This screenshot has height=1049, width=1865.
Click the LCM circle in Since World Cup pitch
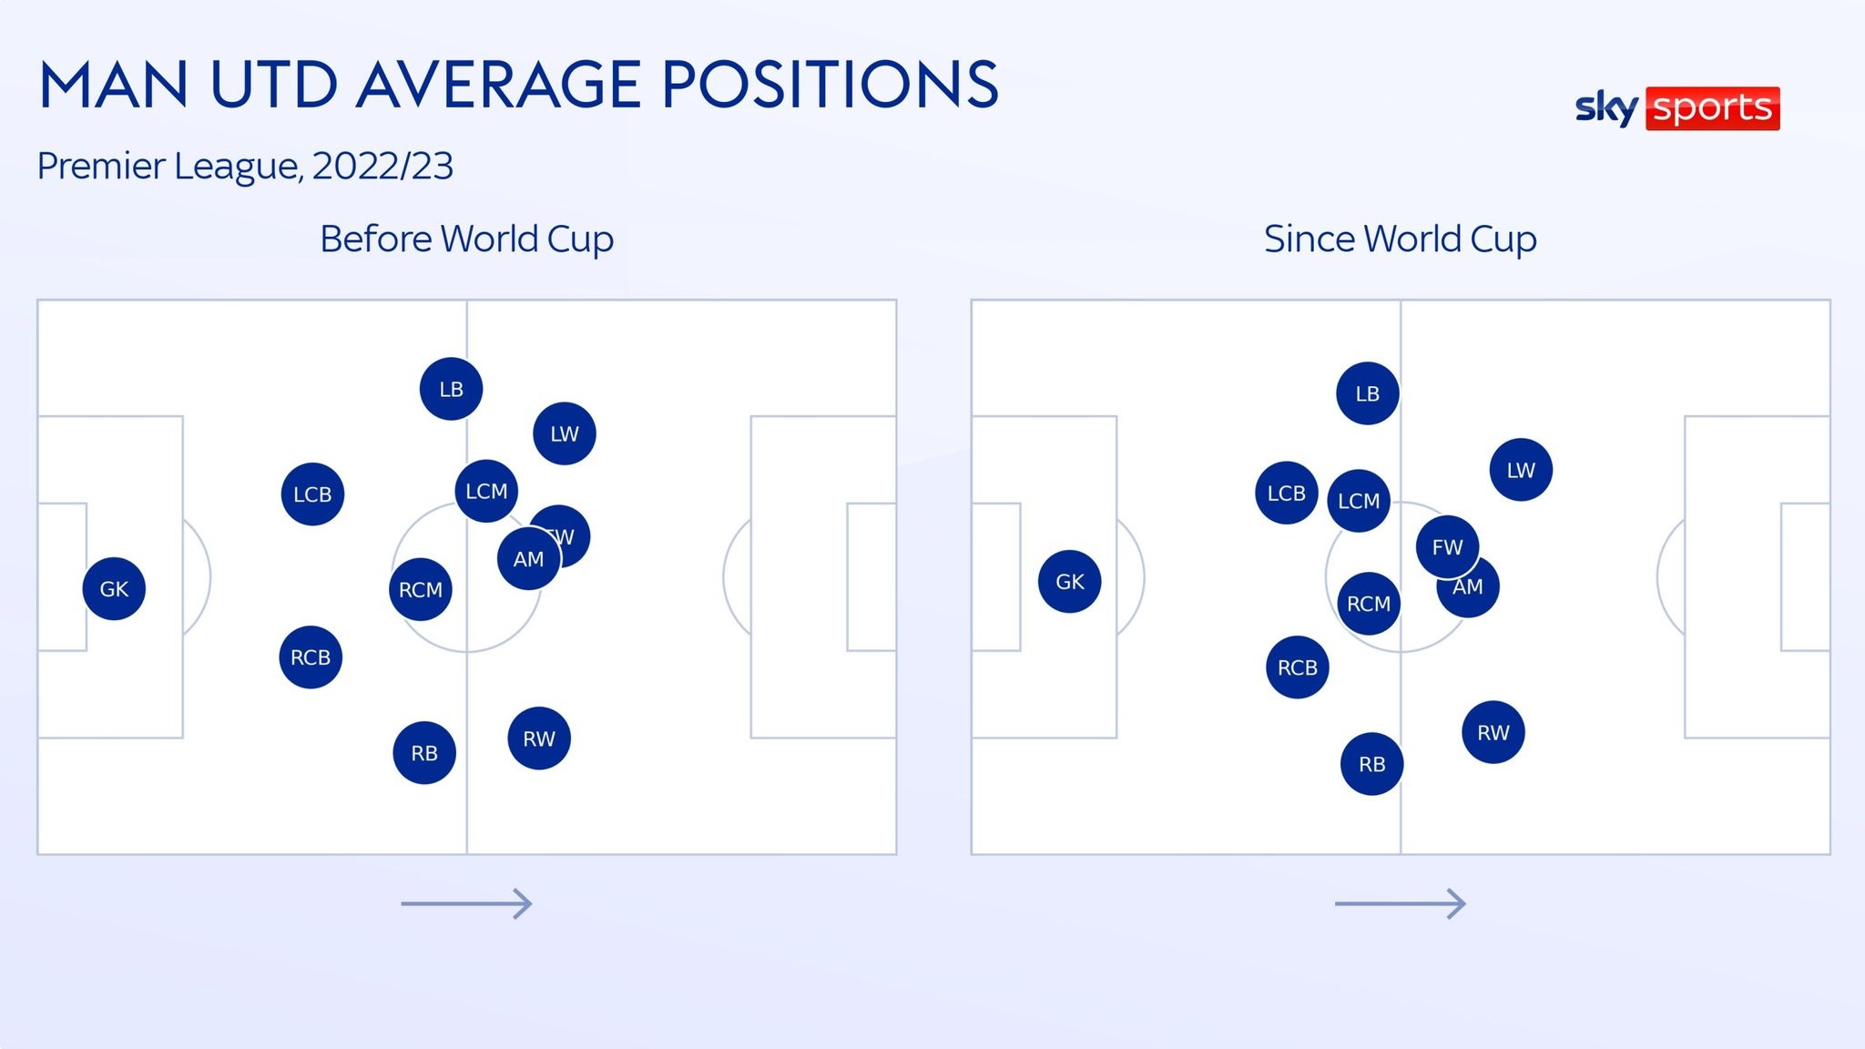click(x=1358, y=501)
